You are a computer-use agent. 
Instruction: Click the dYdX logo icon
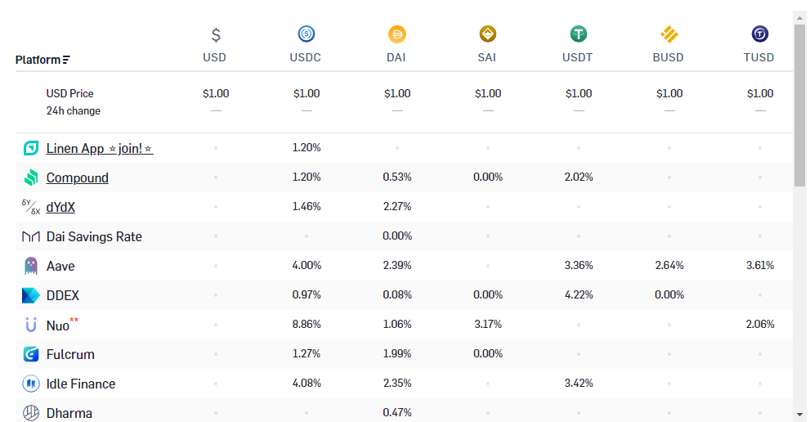tap(31, 207)
